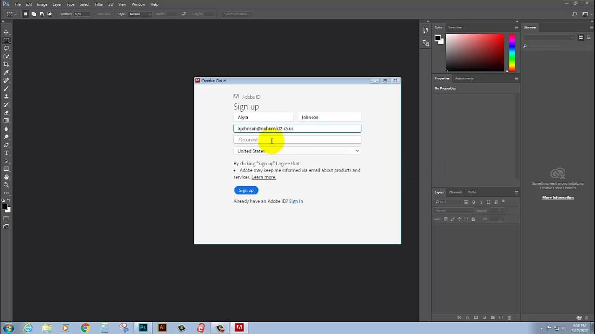Viewport: 595px width, 334px height.
Task: Click the Creative Cloud icon at bottom right
Action: (579, 318)
